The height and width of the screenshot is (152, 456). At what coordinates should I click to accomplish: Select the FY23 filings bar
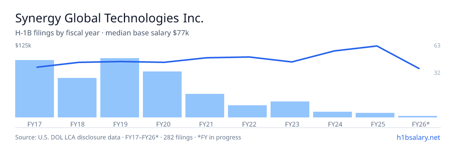click(x=290, y=109)
